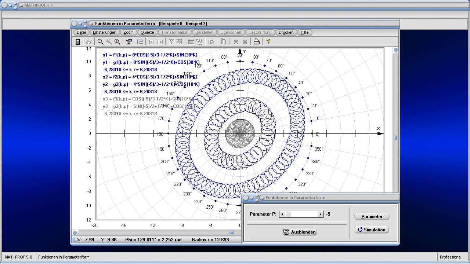Open the value table icon

(x=191, y=42)
